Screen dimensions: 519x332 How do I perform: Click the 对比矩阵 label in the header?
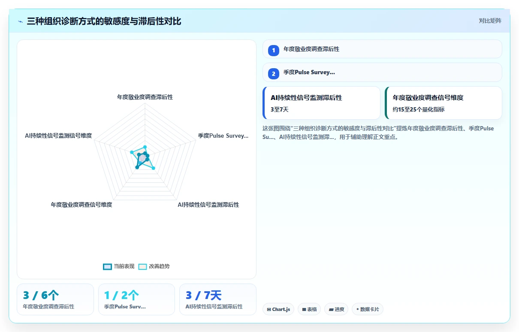(490, 21)
